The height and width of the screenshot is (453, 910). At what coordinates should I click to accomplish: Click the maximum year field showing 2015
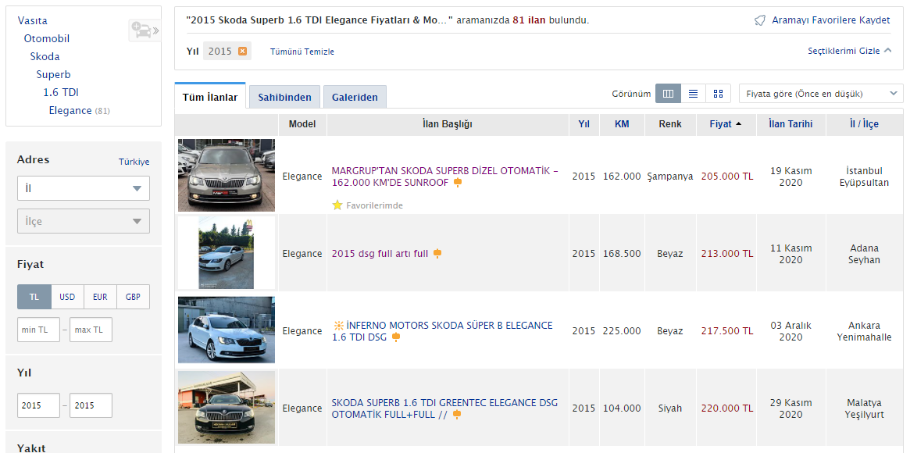(x=91, y=405)
